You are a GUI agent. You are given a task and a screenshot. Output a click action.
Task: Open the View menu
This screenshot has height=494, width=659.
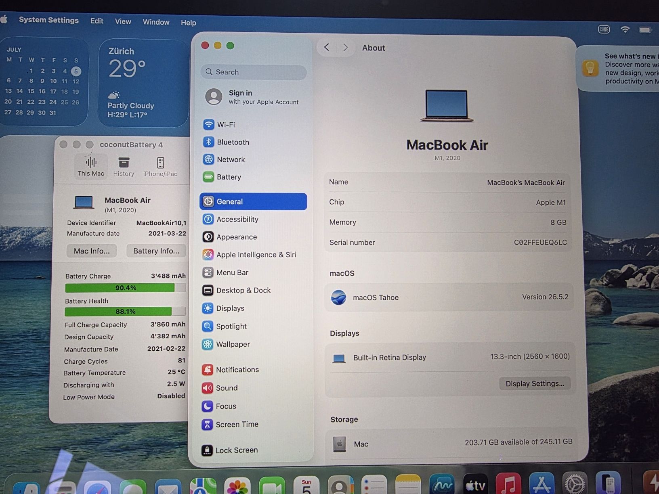(x=123, y=21)
